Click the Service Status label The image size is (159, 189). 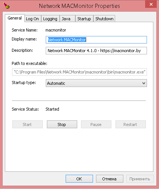point(25,109)
